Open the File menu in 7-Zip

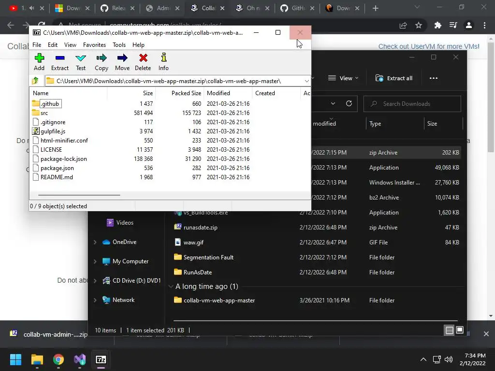pos(37,45)
